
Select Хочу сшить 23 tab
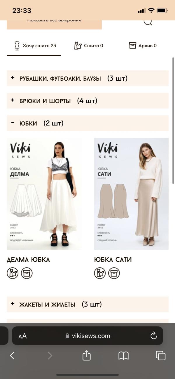[35, 46]
